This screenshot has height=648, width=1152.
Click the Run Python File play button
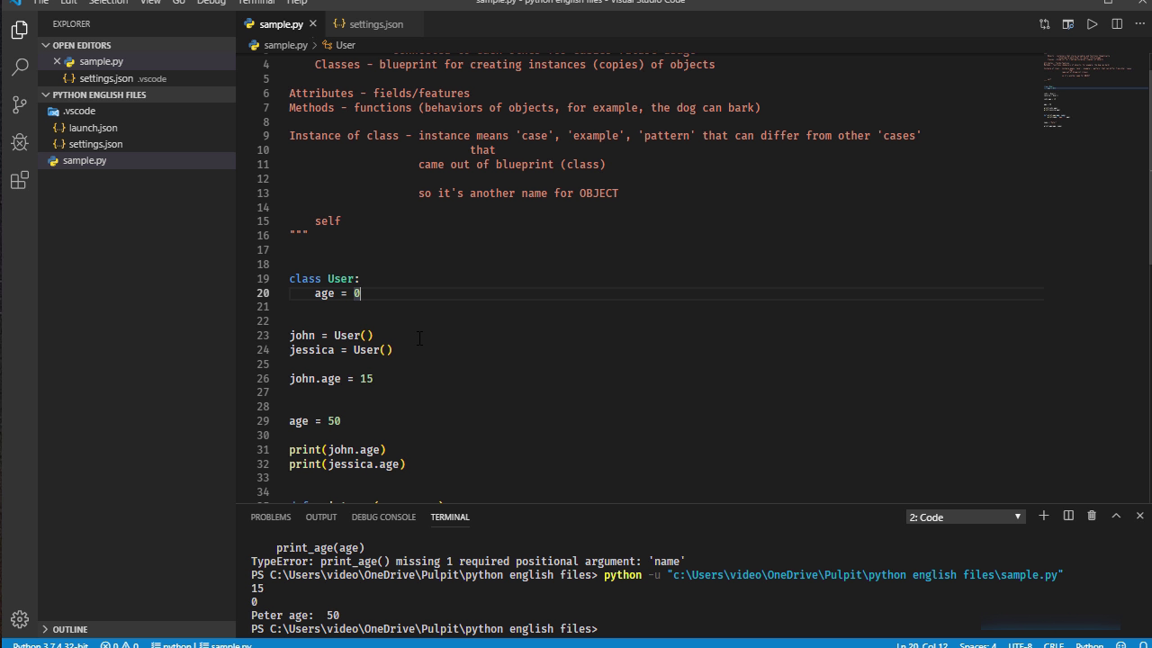click(x=1092, y=24)
